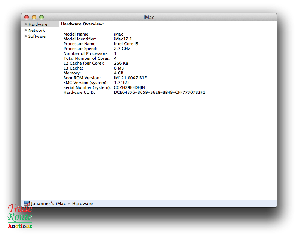
Task: Select serial number C02H29EEDHJN
Action: tap(129, 87)
